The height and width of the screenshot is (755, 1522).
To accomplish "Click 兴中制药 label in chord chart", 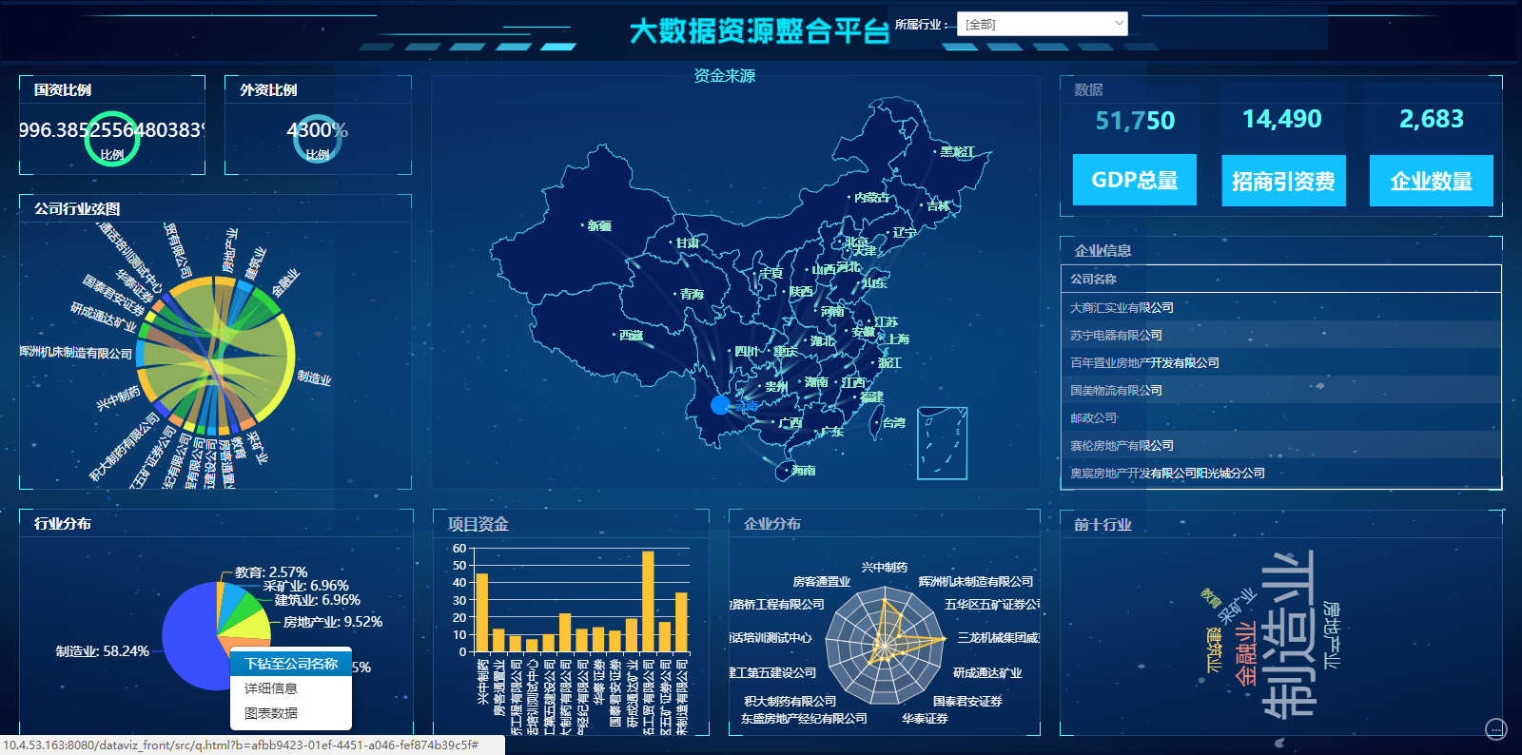I will point(118,397).
